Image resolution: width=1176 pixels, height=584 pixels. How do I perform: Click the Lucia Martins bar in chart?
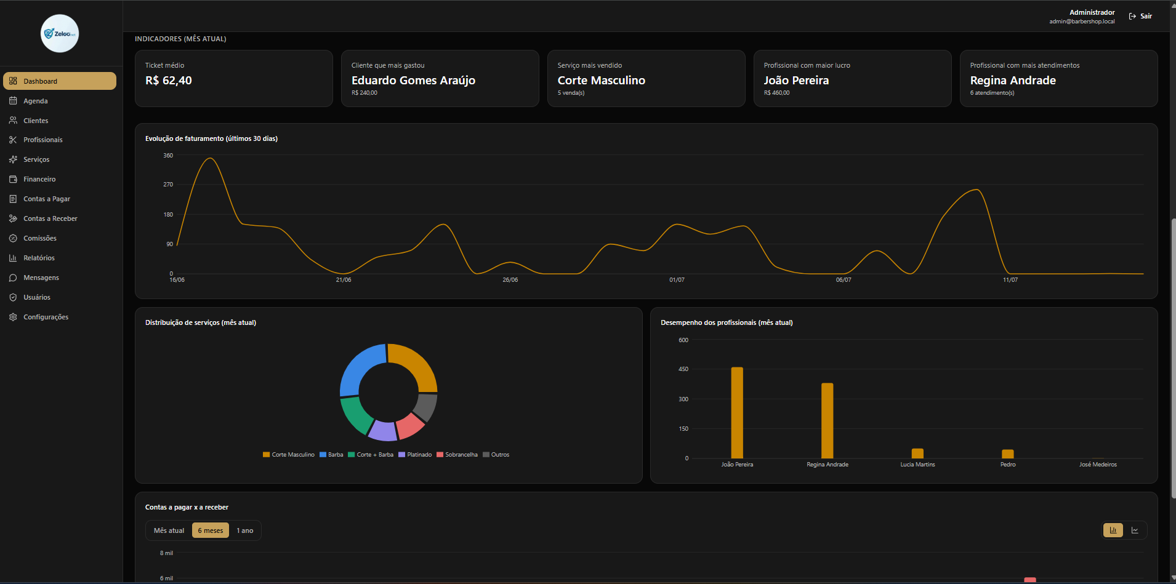click(917, 454)
